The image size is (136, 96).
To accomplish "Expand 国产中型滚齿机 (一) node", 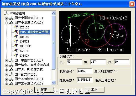I will 6,18.
